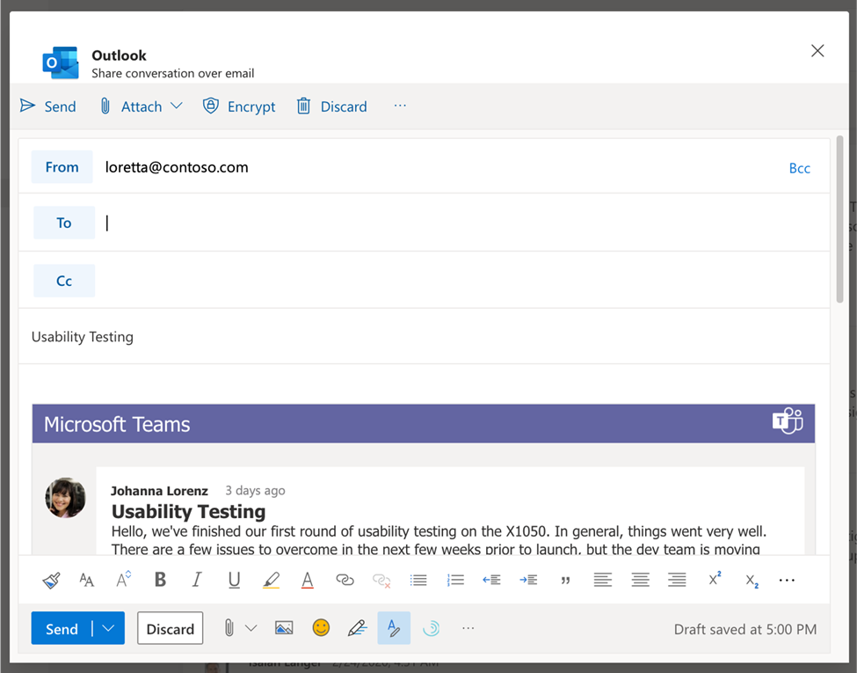The image size is (857, 673).
Task: Click the subject field reading Usability Testing
Action: [x=425, y=336]
